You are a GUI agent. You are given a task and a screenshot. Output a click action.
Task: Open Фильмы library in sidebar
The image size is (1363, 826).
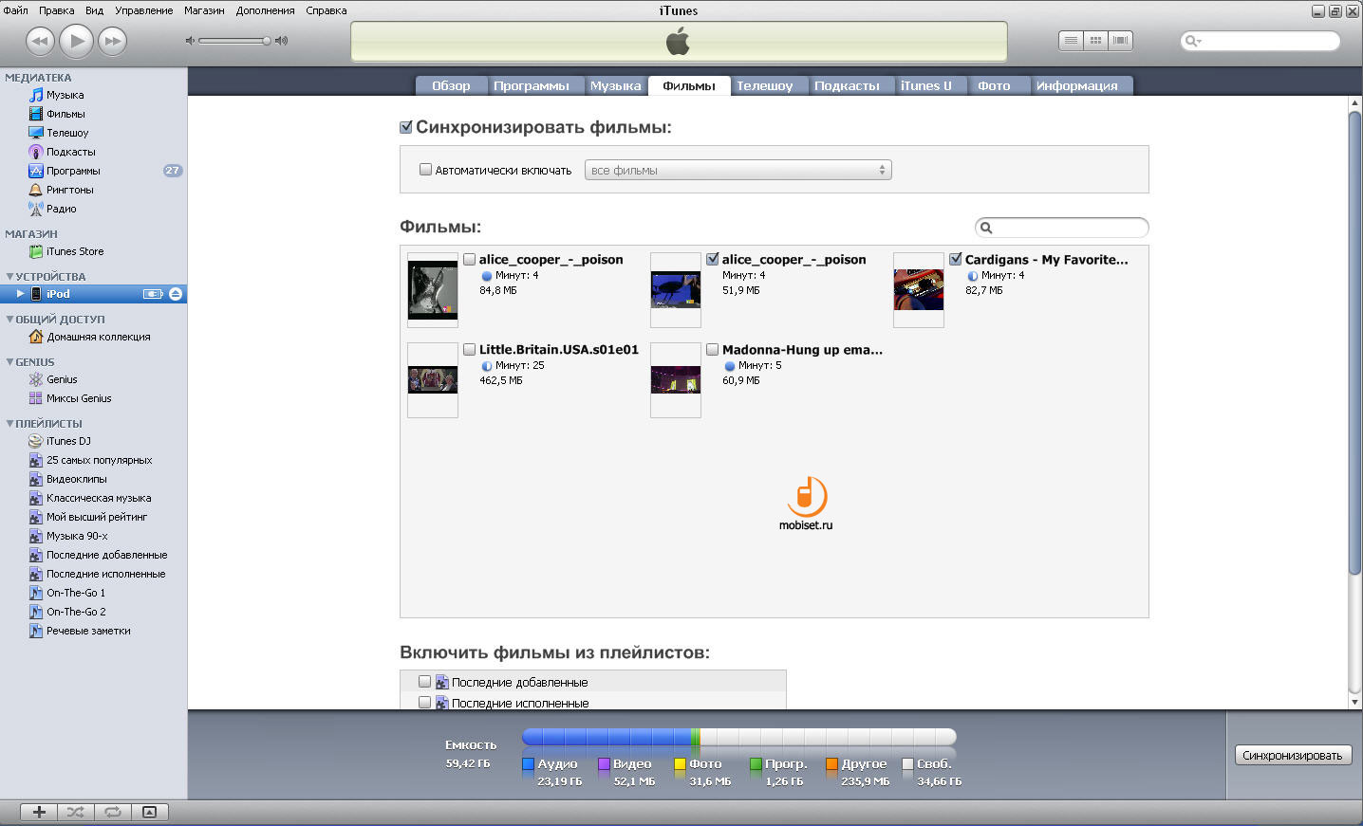[x=65, y=114]
